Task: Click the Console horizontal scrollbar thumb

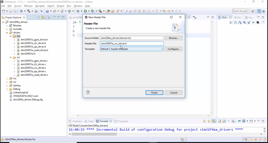Action: [94, 134]
